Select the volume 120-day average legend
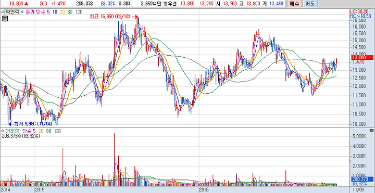This screenshot has width=375, height=193. pos(57,131)
